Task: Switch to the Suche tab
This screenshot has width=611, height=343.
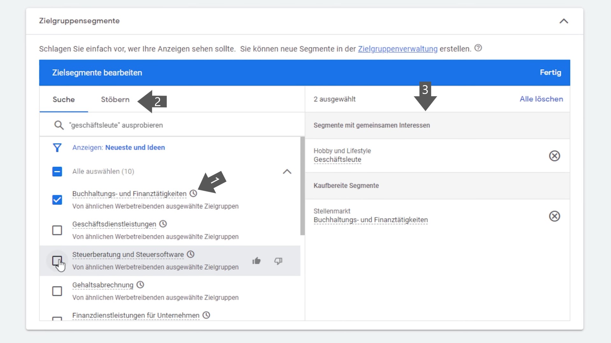Action: click(x=64, y=99)
